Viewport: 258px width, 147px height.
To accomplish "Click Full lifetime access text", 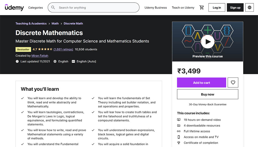I will click(x=197, y=131).
